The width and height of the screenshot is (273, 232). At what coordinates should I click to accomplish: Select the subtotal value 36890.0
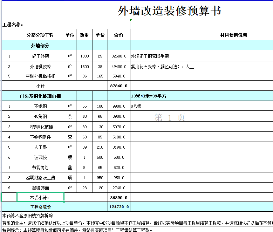tap(119, 197)
